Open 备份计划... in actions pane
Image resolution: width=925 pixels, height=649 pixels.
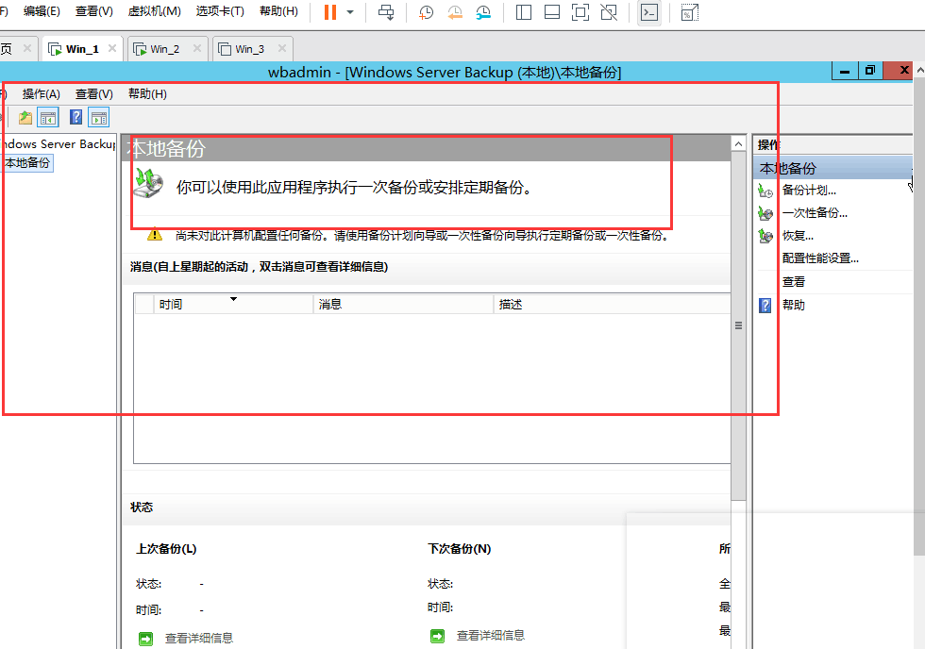[x=809, y=191]
